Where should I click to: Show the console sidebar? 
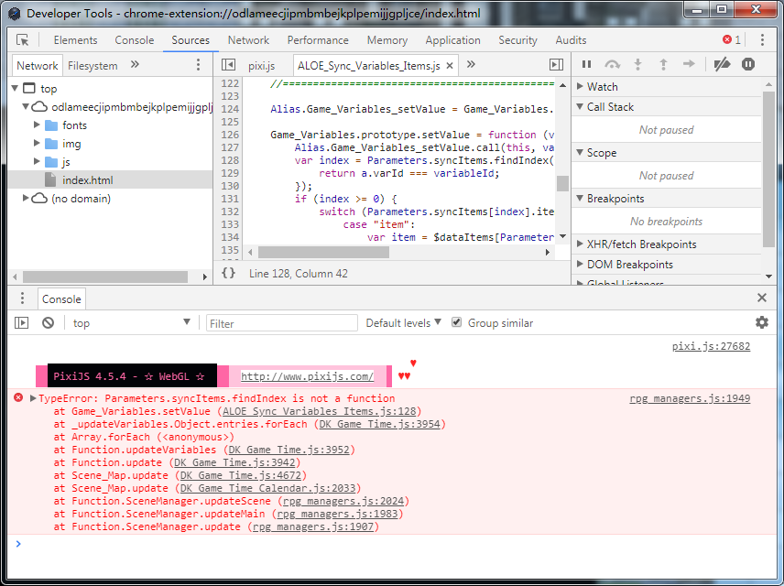(x=21, y=323)
